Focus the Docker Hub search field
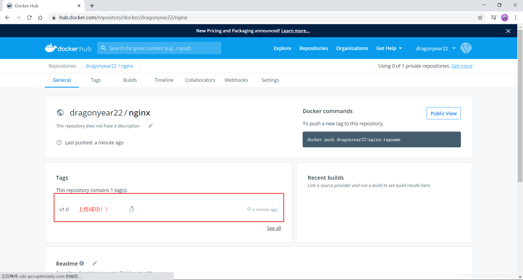Image resolution: width=523 pixels, height=280 pixels. (x=159, y=48)
